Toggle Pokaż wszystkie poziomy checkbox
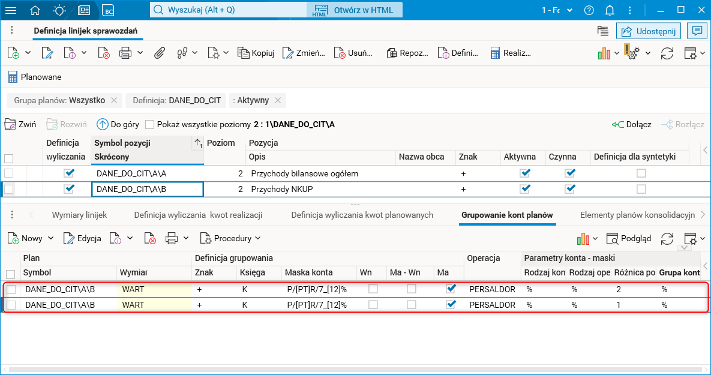The height and width of the screenshot is (375, 711). coord(149,124)
